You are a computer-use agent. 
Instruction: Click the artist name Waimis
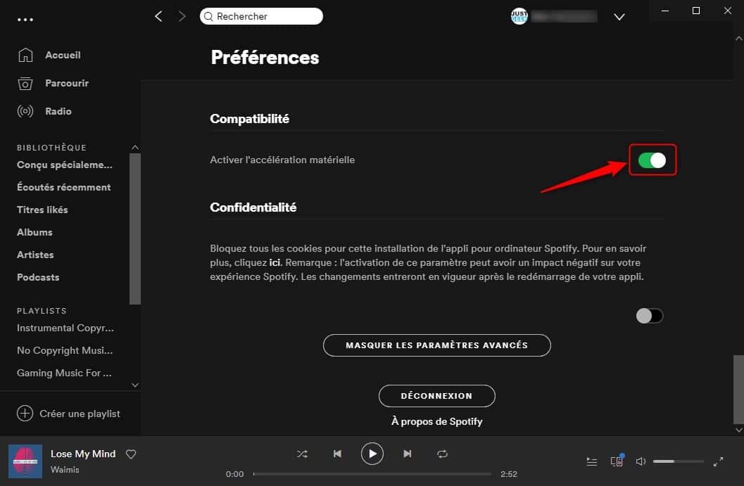pos(65,470)
